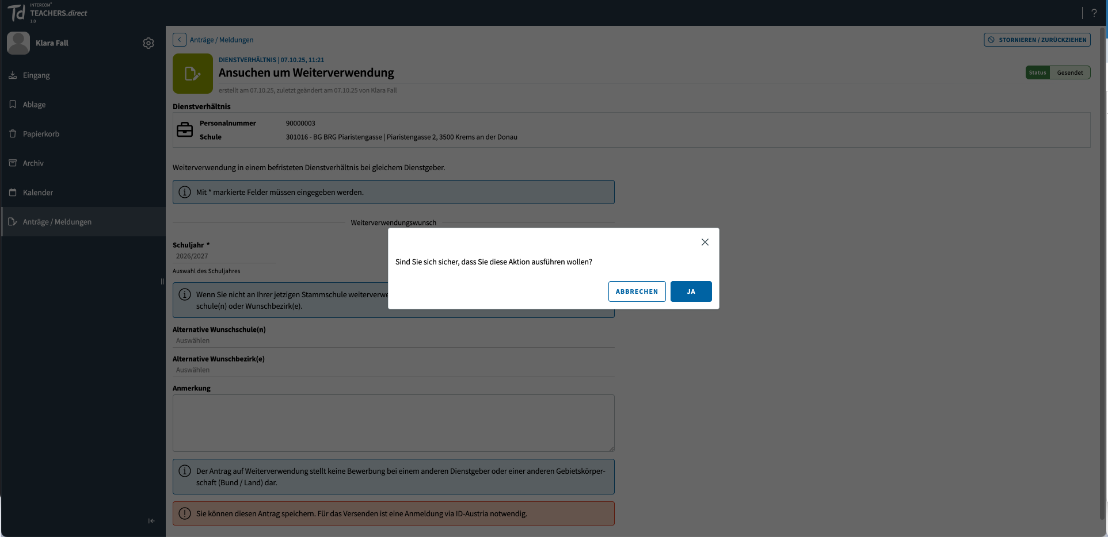Go to Papierkorb in the sidebar
Image resolution: width=1108 pixels, height=537 pixels.
tap(41, 134)
